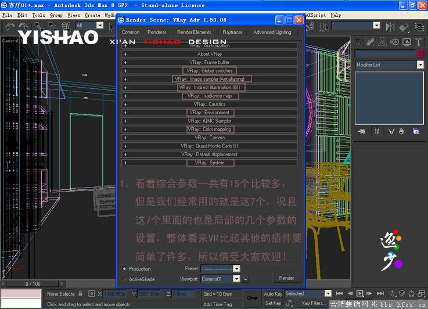Expand VRay Indirect illumination GI rollout
Screen dimensions: 428x309
(x=210, y=87)
